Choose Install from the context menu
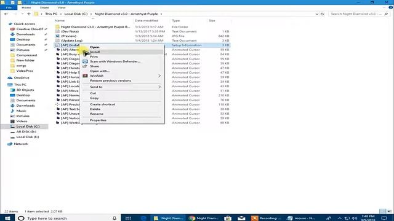The image size is (394, 221). [x=95, y=52]
